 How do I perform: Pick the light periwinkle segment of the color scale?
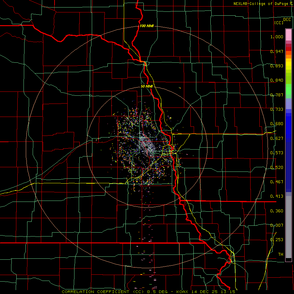pos(288,104)
